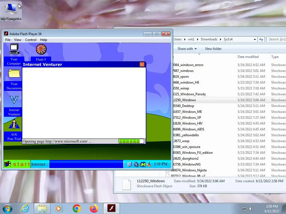Select the Internet... taskbar button in Flash

pyautogui.click(x=40, y=164)
